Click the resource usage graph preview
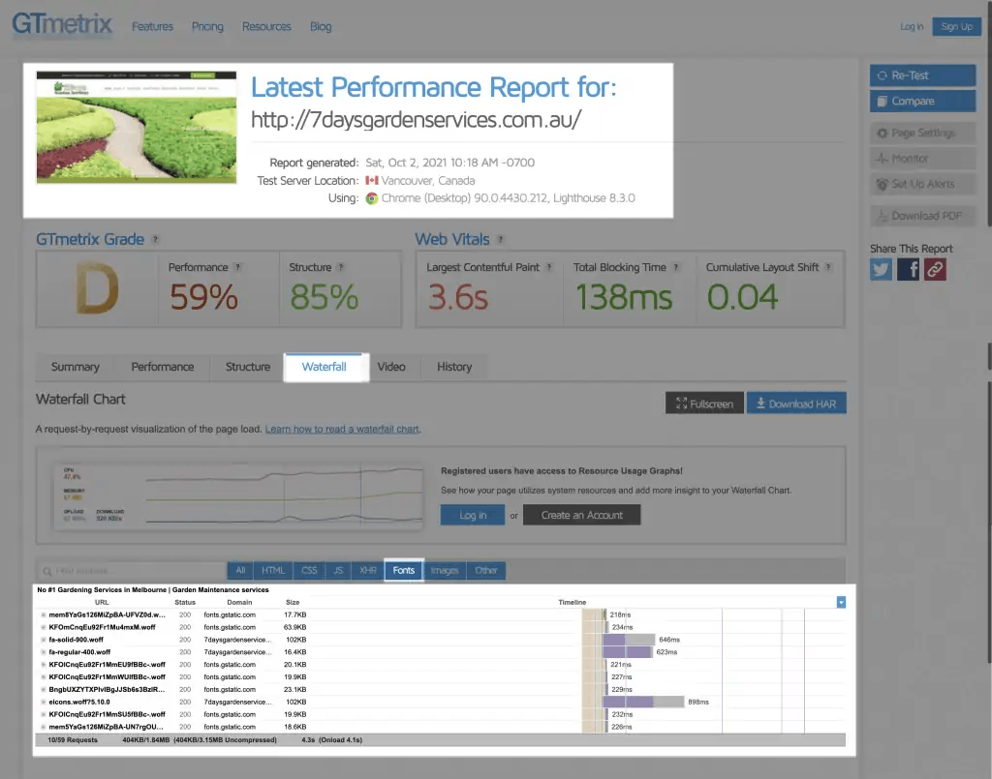Image resolution: width=992 pixels, height=779 pixels. coord(238,495)
